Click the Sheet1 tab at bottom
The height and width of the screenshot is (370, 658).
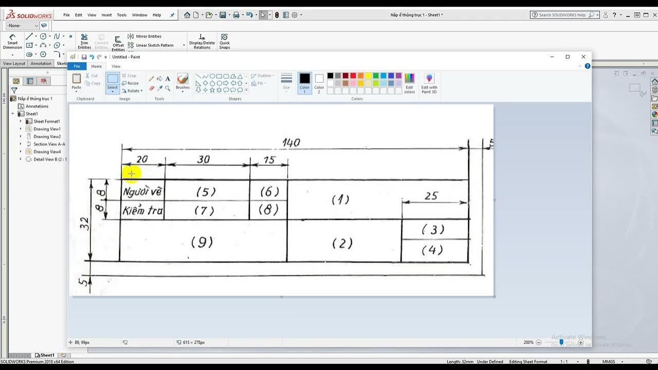pos(44,355)
